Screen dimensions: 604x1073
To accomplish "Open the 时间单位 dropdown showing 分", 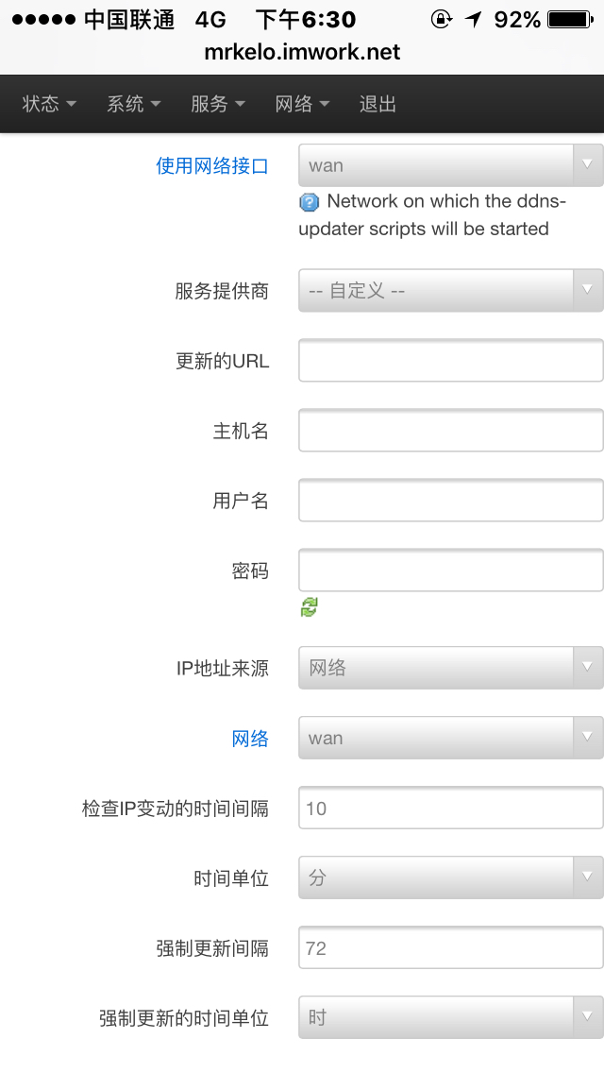I will click(x=450, y=877).
